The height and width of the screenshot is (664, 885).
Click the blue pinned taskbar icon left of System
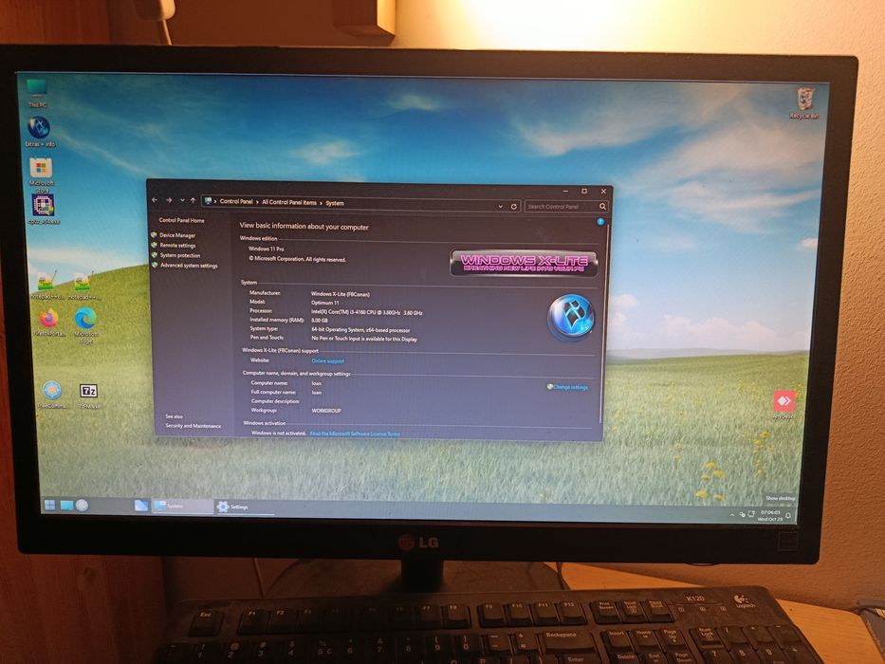(141, 505)
